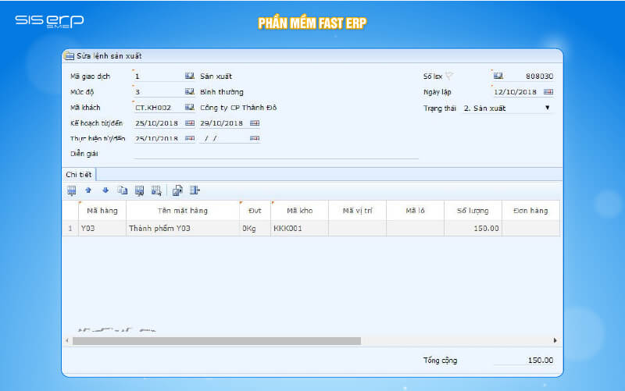Click the scrollbar left arrow
Viewport: 625px width, 391px height.
coord(67,341)
